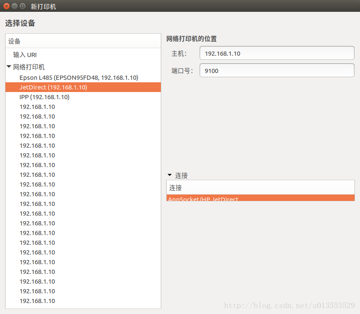Click the 设备 column header

83,41
